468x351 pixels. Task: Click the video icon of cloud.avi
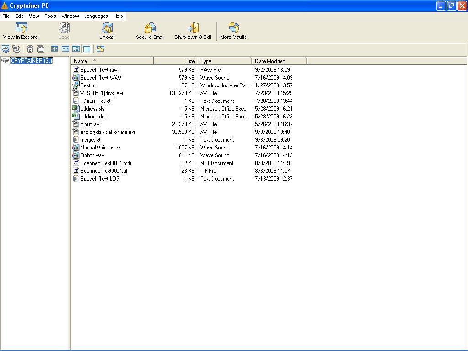coord(76,124)
